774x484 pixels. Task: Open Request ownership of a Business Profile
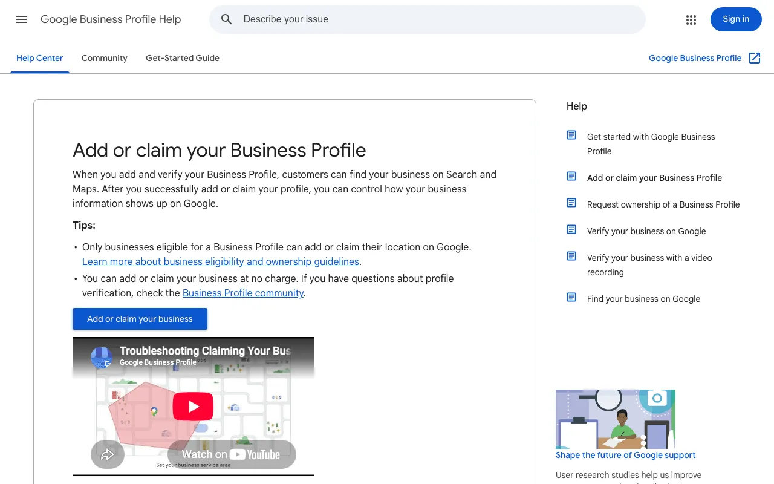click(663, 204)
